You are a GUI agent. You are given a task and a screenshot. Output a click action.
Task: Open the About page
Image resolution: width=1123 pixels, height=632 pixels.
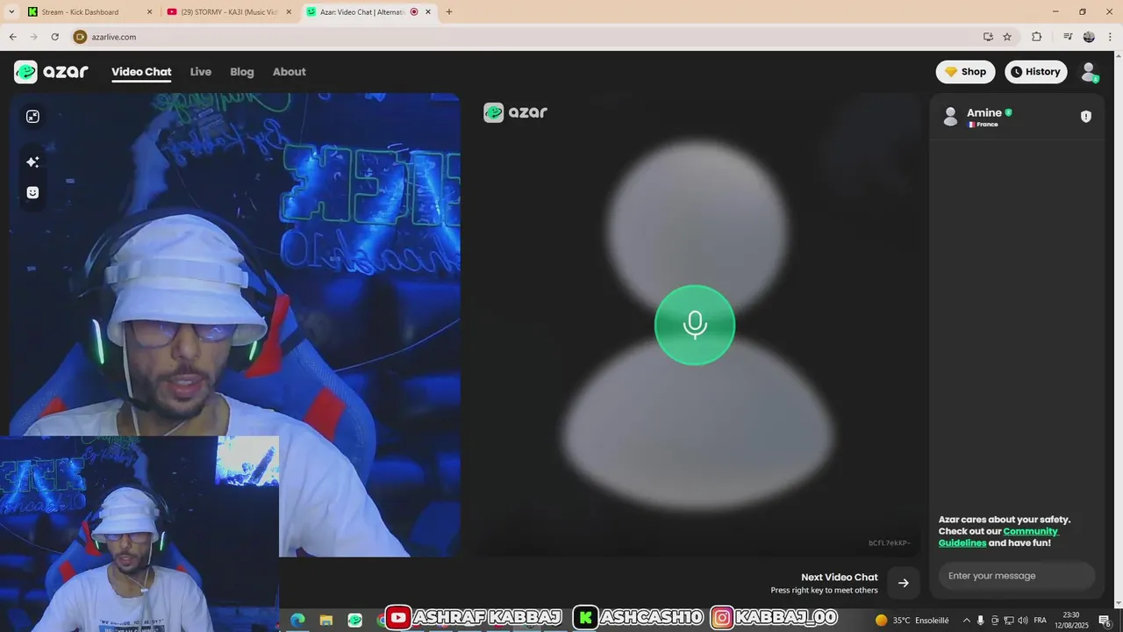click(289, 72)
